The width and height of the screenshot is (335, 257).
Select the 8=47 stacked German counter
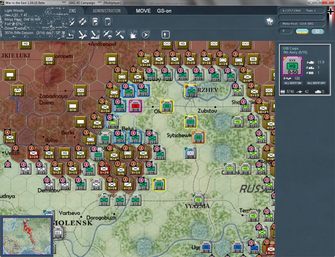tap(98, 155)
